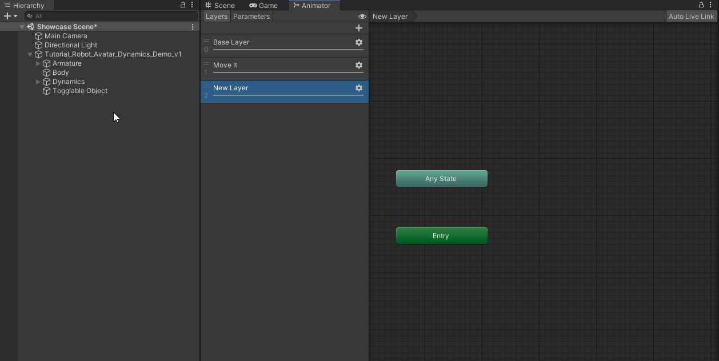Expand the Armature node
This screenshot has width=719, height=361.
point(38,63)
